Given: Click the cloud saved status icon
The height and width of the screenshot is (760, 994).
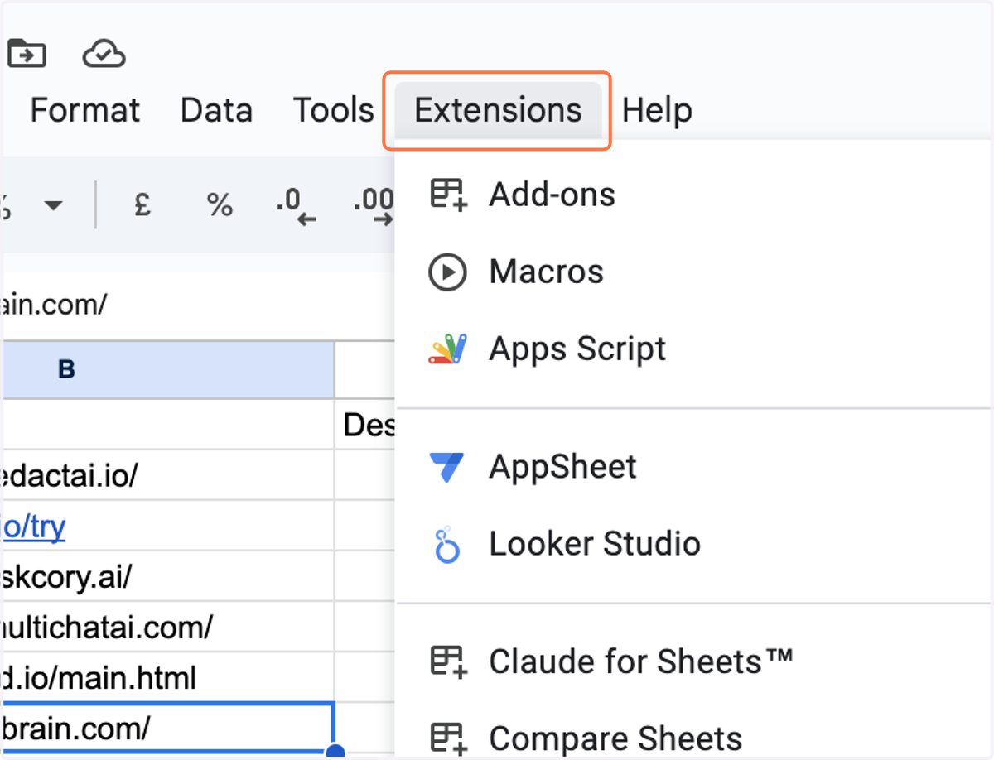Looking at the screenshot, I should pyautogui.click(x=104, y=54).
